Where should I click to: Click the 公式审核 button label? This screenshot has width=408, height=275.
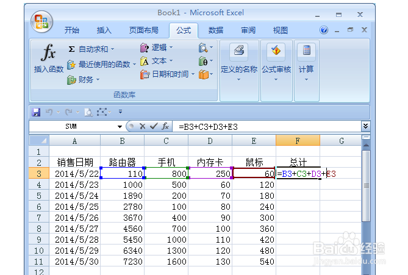pos(276,69)
